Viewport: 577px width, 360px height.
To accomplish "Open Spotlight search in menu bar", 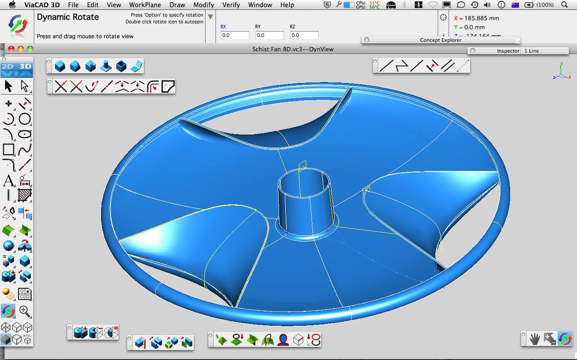I will point(564,5).
